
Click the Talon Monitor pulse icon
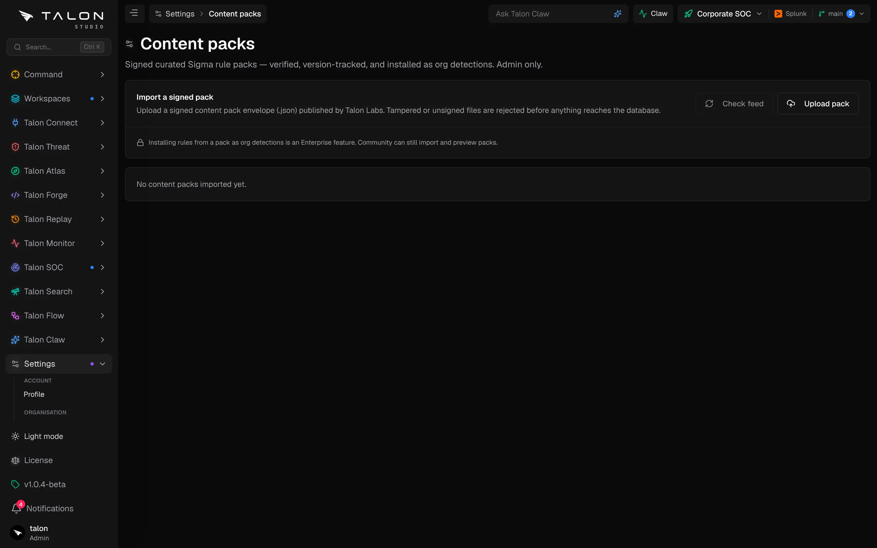[15, 243]
